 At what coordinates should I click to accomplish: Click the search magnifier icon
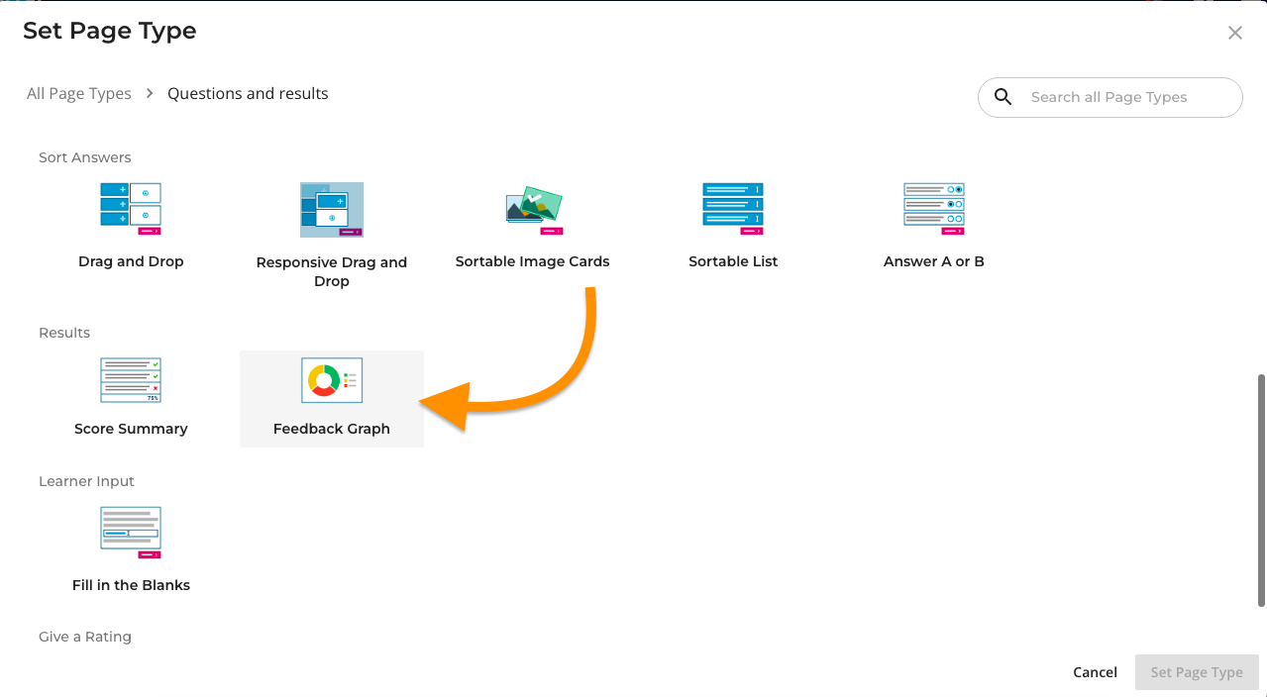pyautogui.click(x=1003, y=97)
